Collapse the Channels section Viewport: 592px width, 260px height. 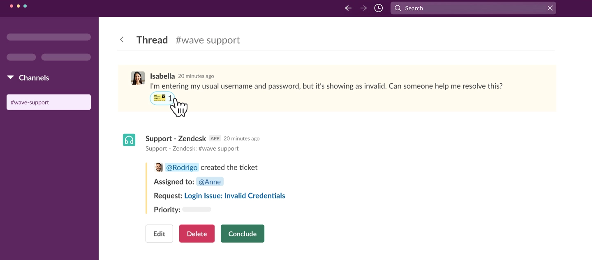click(x=11, y=78)
